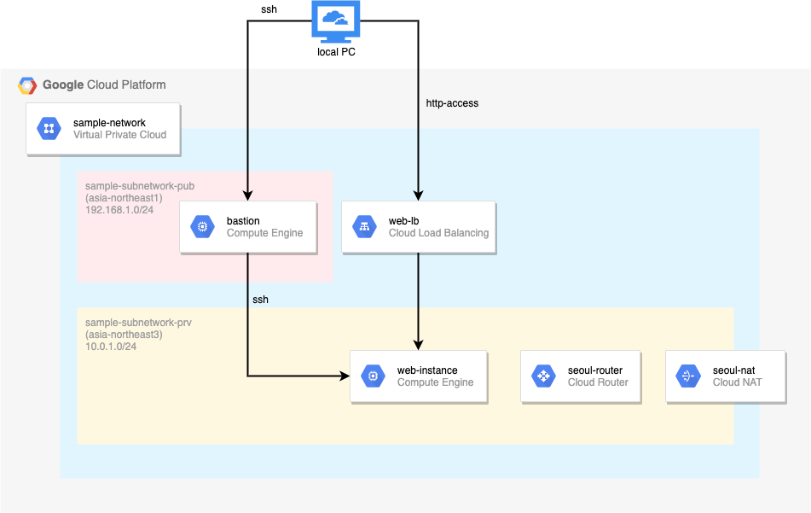Click the 'Cloud Load Balancing' subtitle
The image size is (811, 513).
pos(438,233)
